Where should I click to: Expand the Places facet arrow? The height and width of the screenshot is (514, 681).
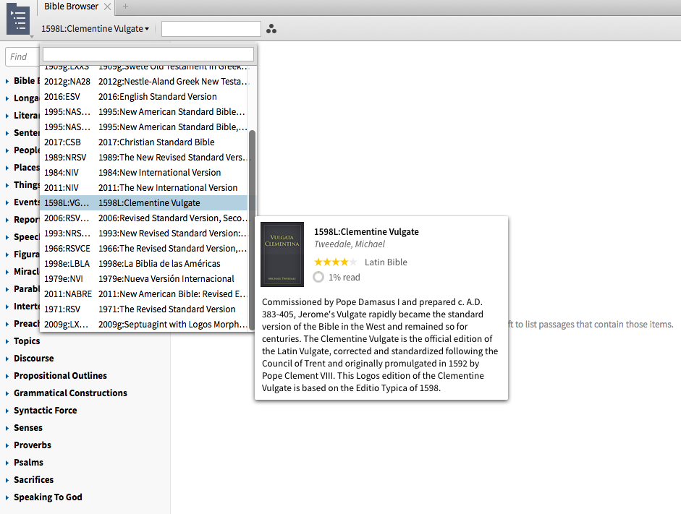(7, 168)
